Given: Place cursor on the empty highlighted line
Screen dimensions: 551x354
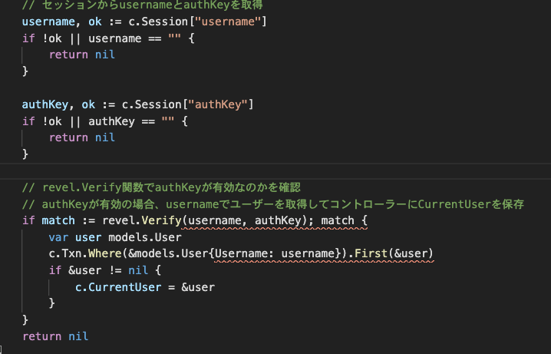Looking at the screenshot, I should [x=230, y=170].
